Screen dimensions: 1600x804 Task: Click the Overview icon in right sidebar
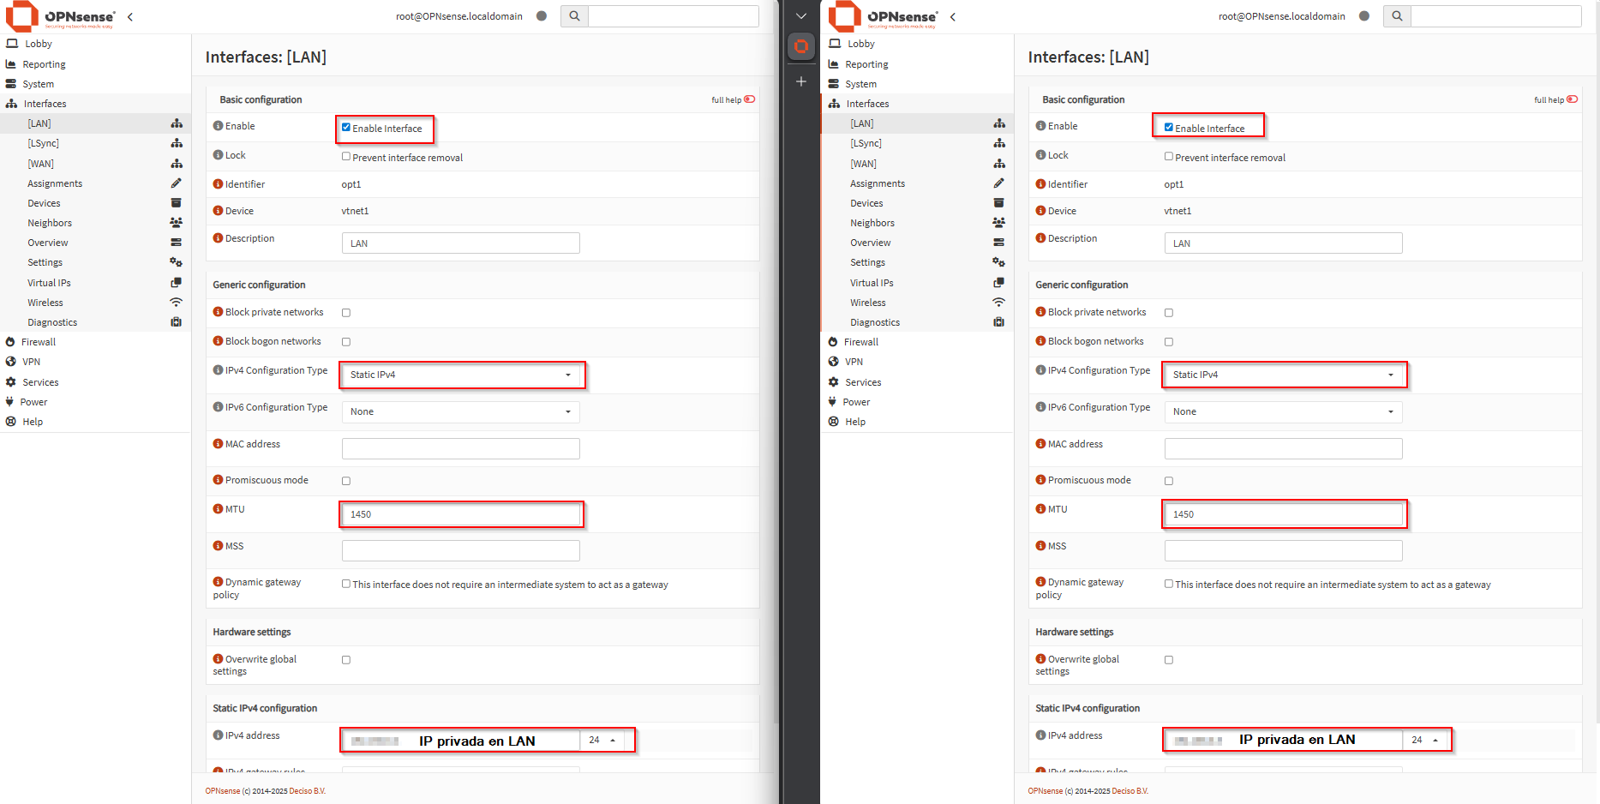coord(999,243)
